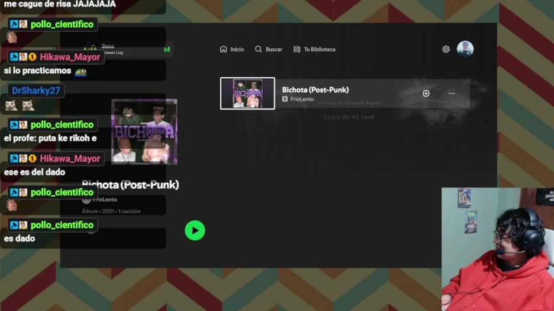
Task: Click the 'Beso' now-playing track title
Action: click(108, 46)
